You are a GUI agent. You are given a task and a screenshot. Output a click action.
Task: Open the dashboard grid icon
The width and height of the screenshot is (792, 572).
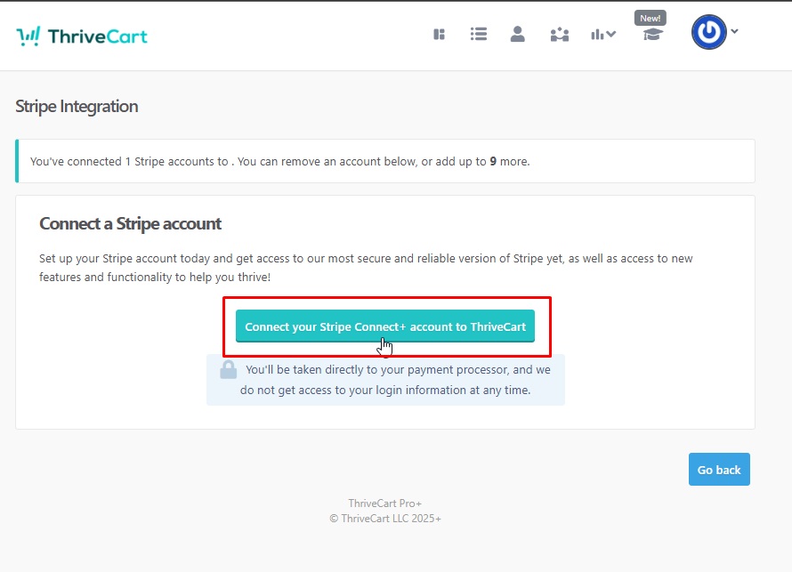(x=439, y=35)
